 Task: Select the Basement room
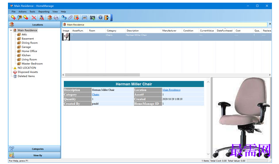(x=28, y=39)
